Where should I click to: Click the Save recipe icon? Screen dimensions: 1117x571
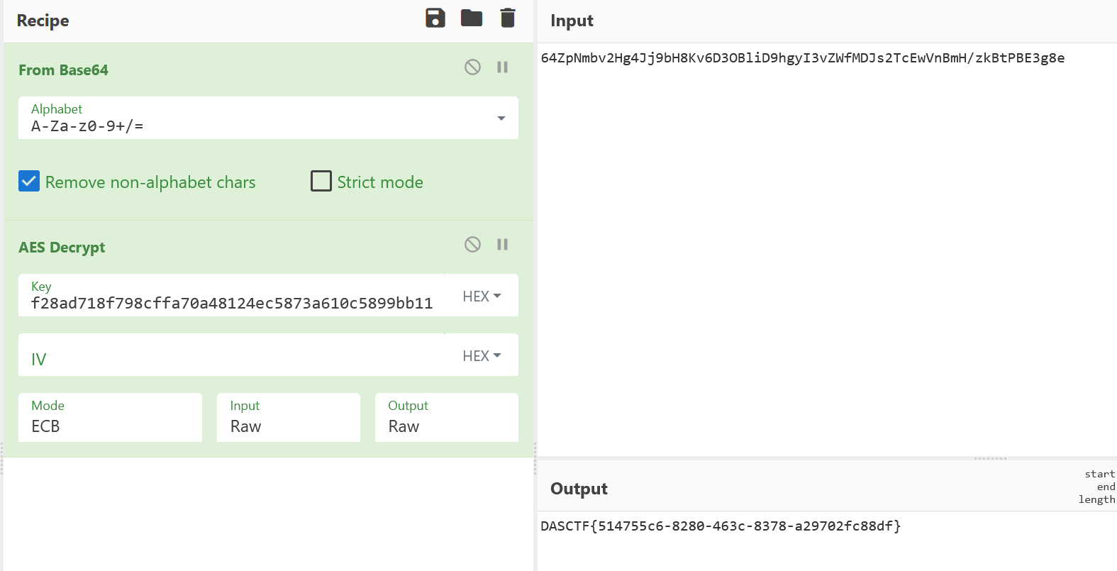pos(435,18)
